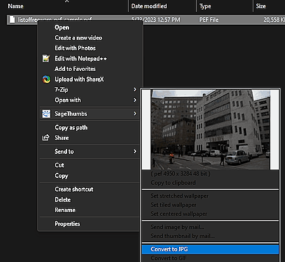Expand the 7-Zip submenu arrow

tap(135, 89)
